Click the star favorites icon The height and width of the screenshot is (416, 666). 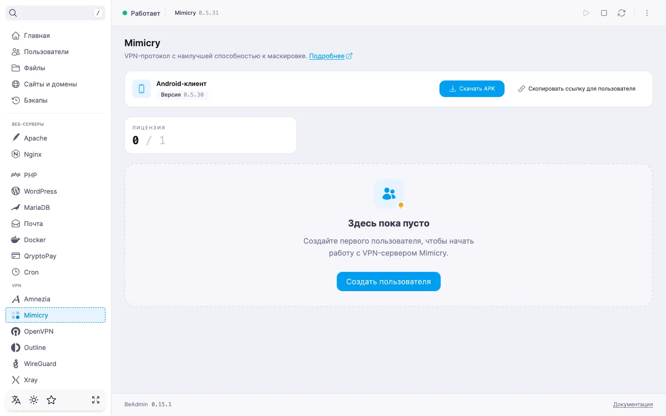tap(51, 400)
